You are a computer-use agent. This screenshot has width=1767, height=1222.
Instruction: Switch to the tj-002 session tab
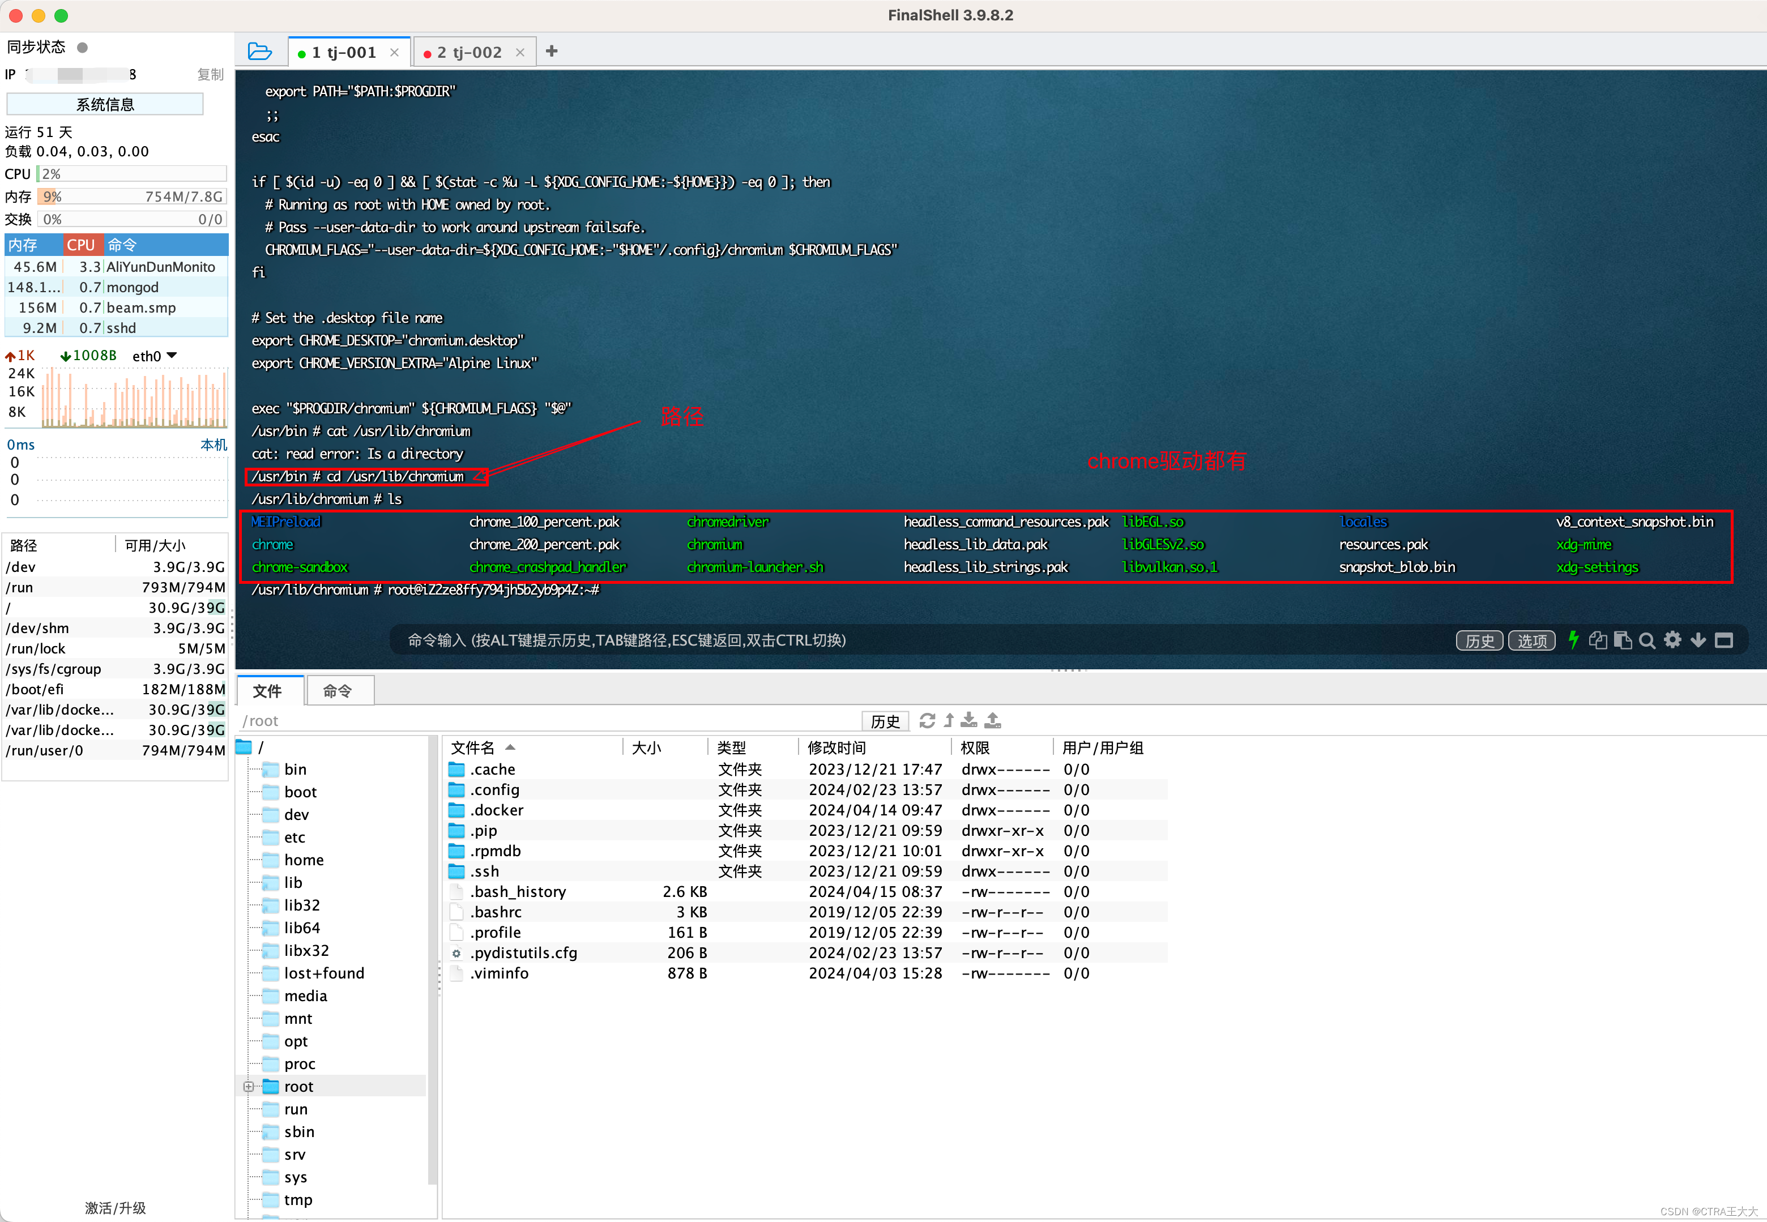pos(470,52)
